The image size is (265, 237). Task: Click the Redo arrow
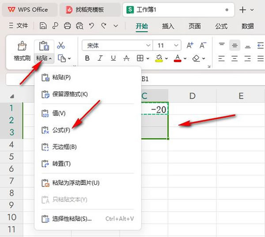coord(104,26)
